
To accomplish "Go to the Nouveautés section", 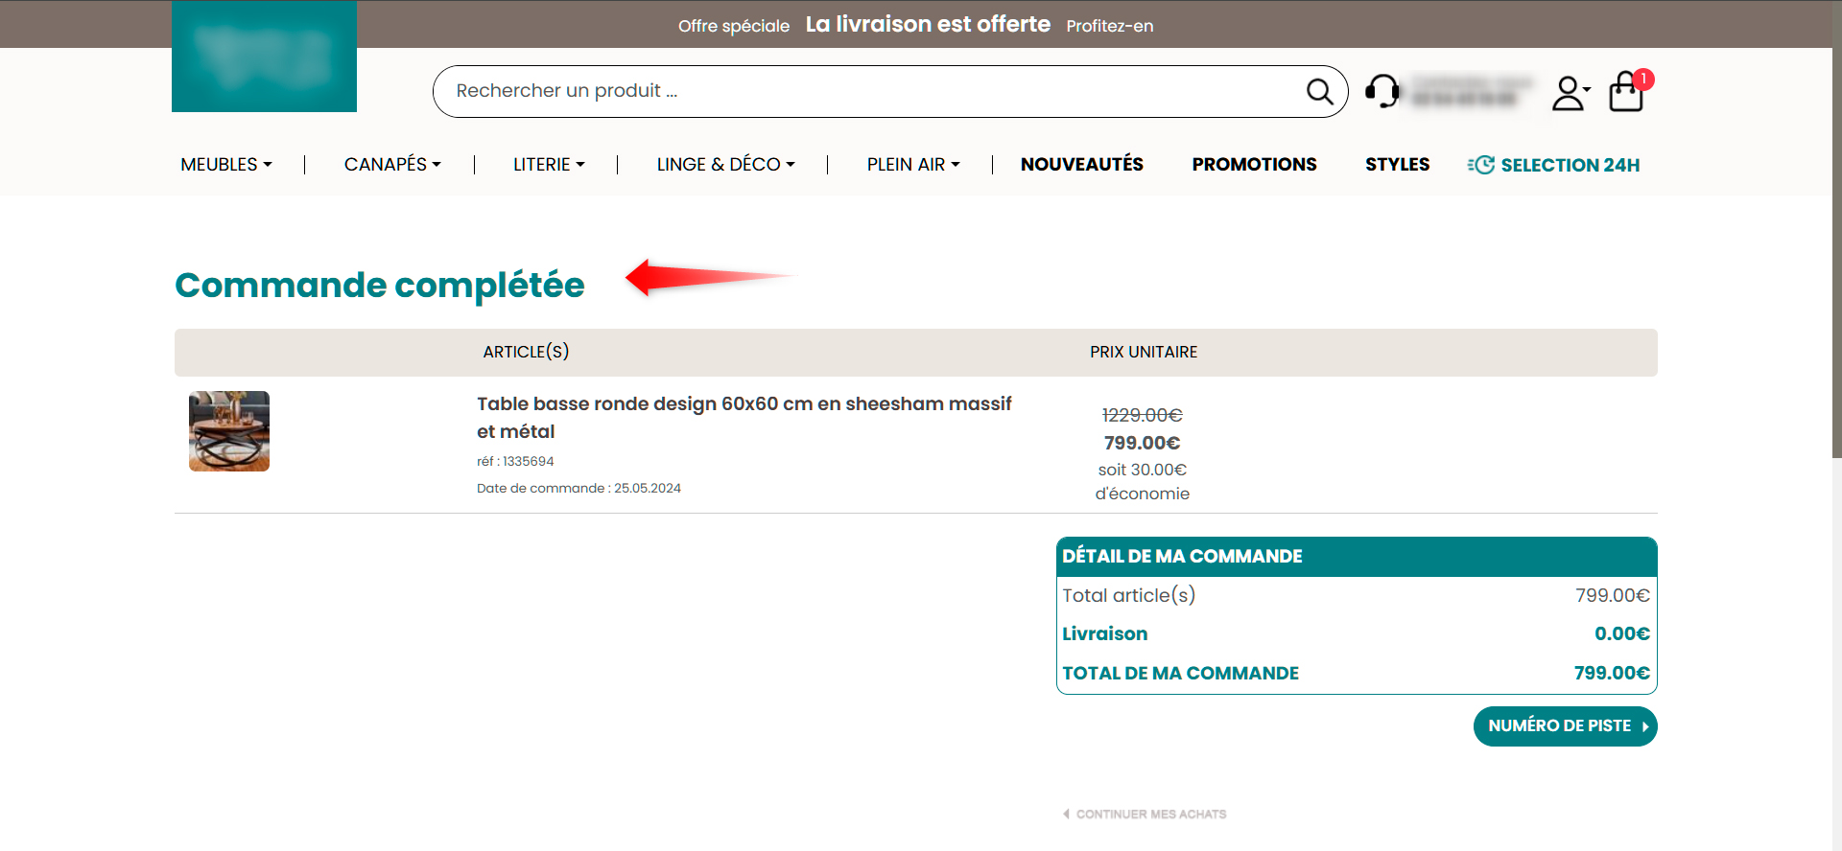I will click(x=1081, y=165).
